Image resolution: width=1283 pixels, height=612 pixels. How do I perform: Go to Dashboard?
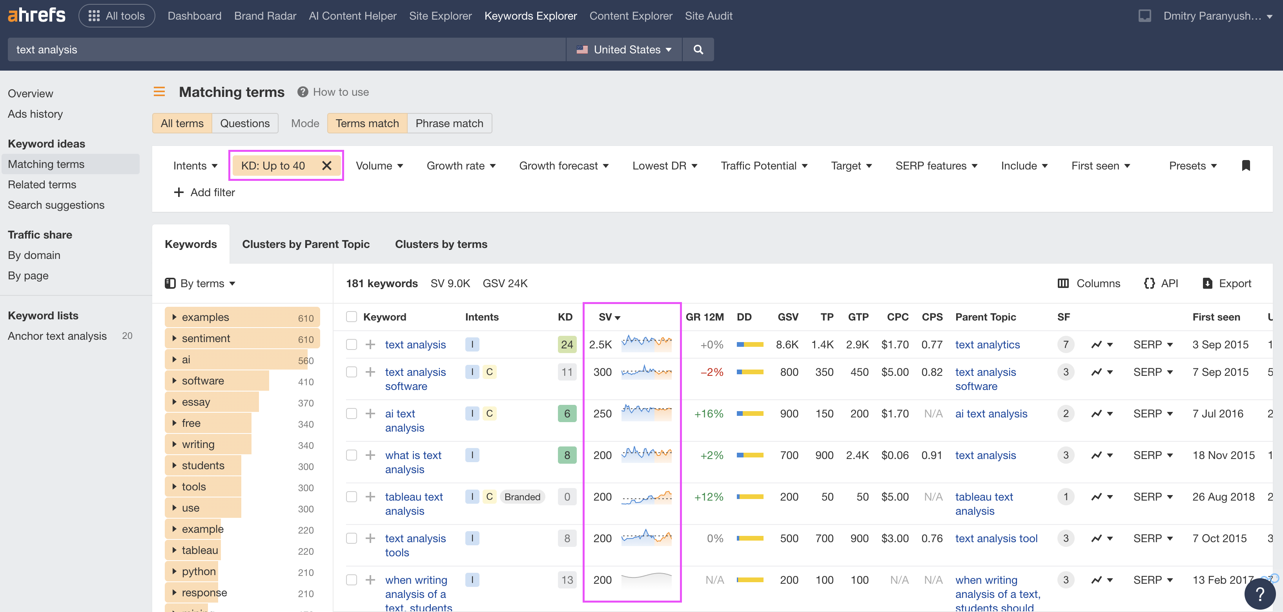tap(194, 16)
